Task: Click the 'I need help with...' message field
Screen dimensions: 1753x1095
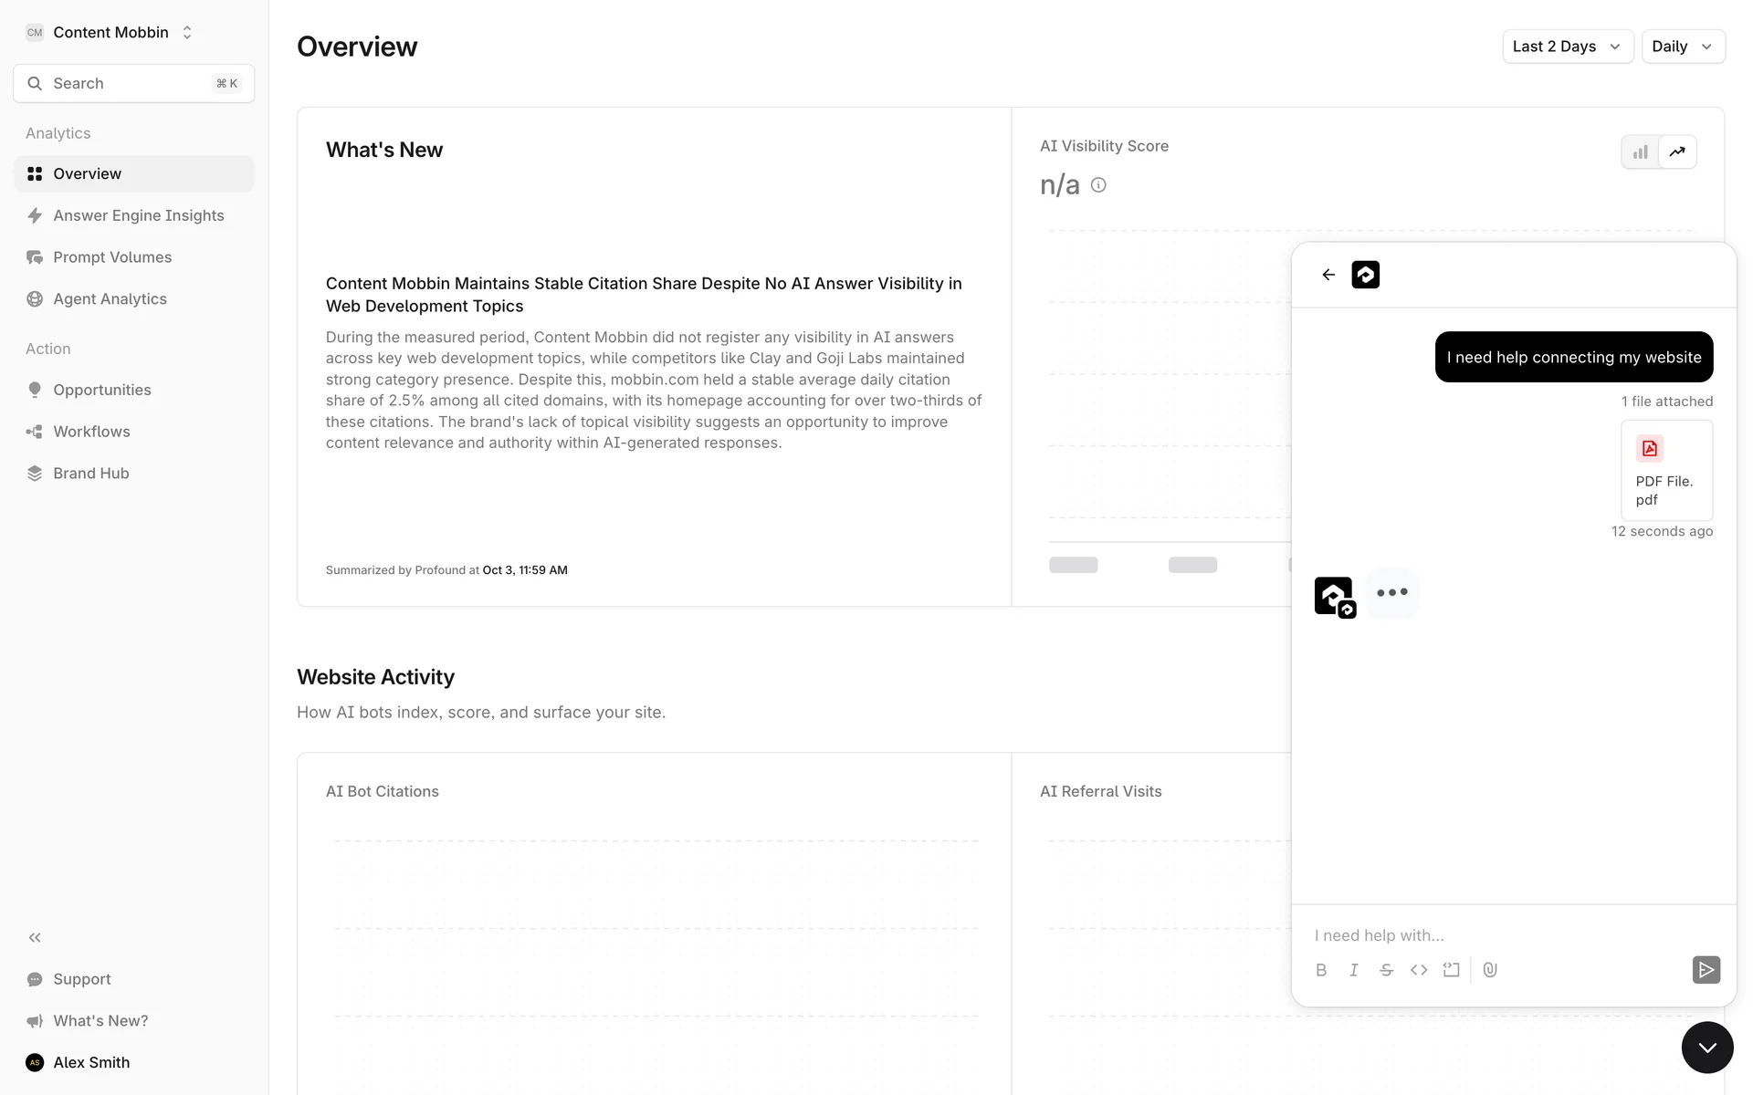Action: (1497, 935)
